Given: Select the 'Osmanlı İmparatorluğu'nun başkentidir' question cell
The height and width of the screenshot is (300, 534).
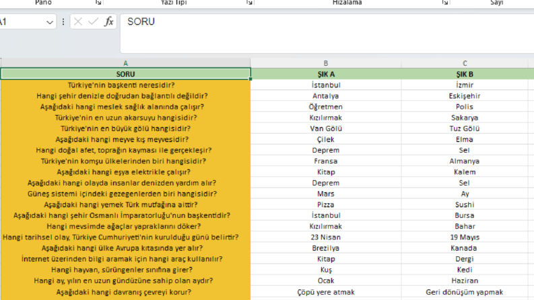Looking at the screenshot, I should [126, 215].
